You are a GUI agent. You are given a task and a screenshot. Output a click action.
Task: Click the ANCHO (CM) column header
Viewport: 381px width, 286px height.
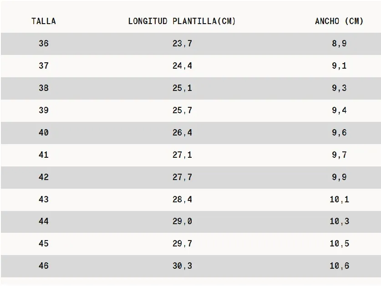coord(339,21)
